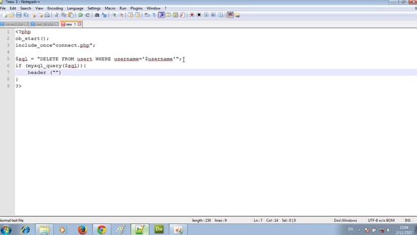Toggle synchronize horizontal scrolling icon
Viewport: 417px width, 235px height.
pos(137,15)
